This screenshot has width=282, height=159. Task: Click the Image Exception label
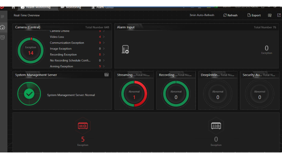coord(60,49)
